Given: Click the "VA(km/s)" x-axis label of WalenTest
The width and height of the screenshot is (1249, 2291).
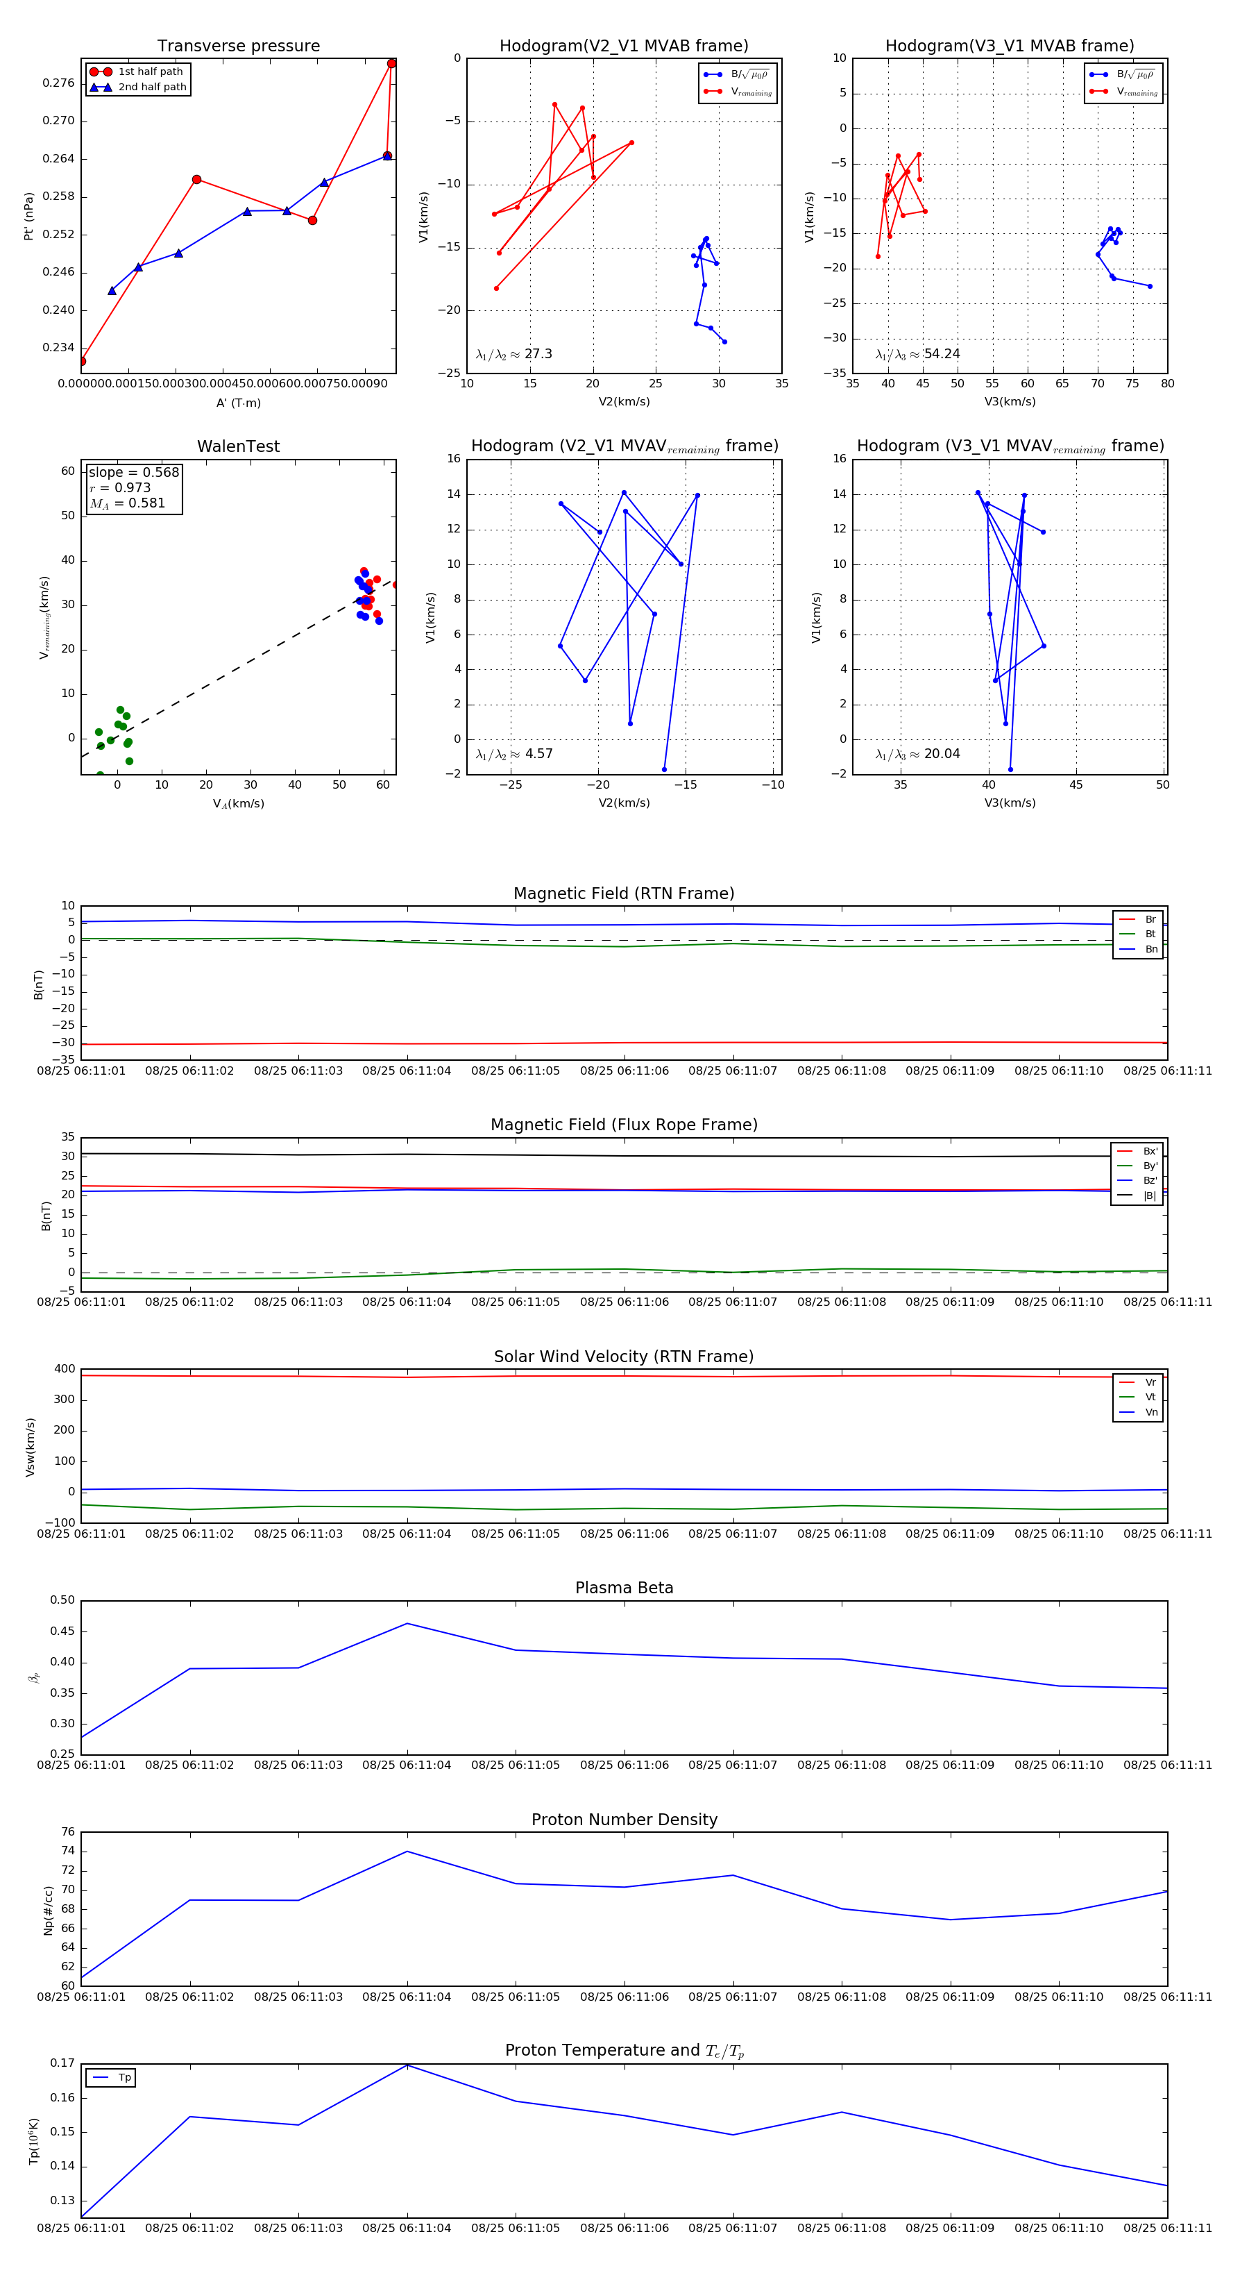Looking at the screenshot, I should (x=238, y=804).
